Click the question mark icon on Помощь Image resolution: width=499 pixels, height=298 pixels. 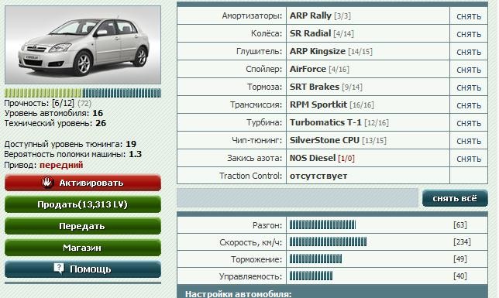click(59, 269)
